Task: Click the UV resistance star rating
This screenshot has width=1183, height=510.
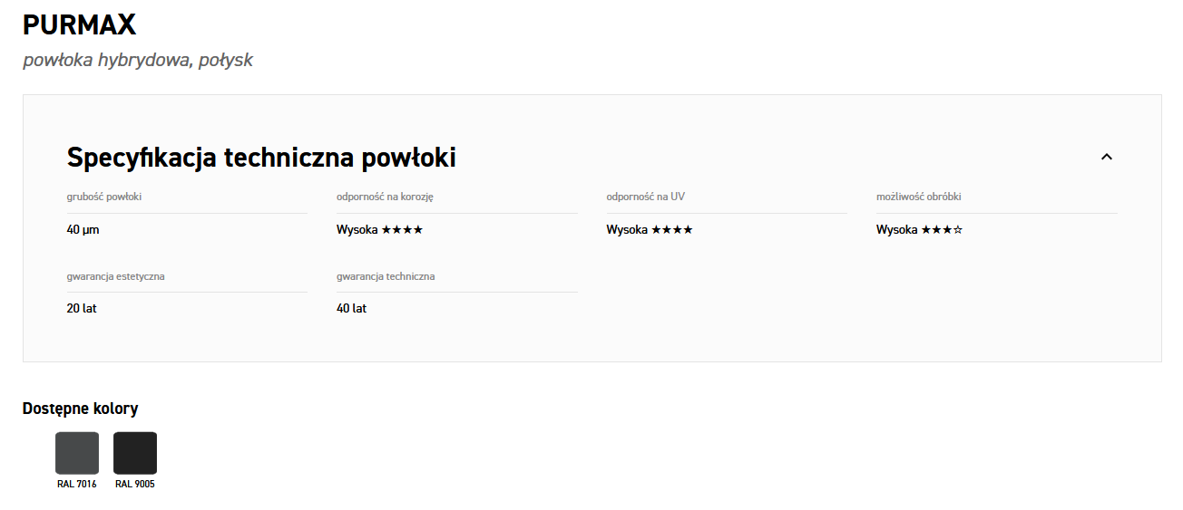Action: click(x=672, y=230)
